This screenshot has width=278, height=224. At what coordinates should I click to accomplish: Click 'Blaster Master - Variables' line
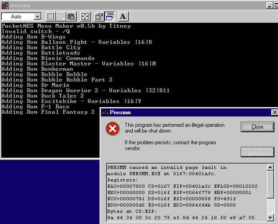[x=79, y=64]
